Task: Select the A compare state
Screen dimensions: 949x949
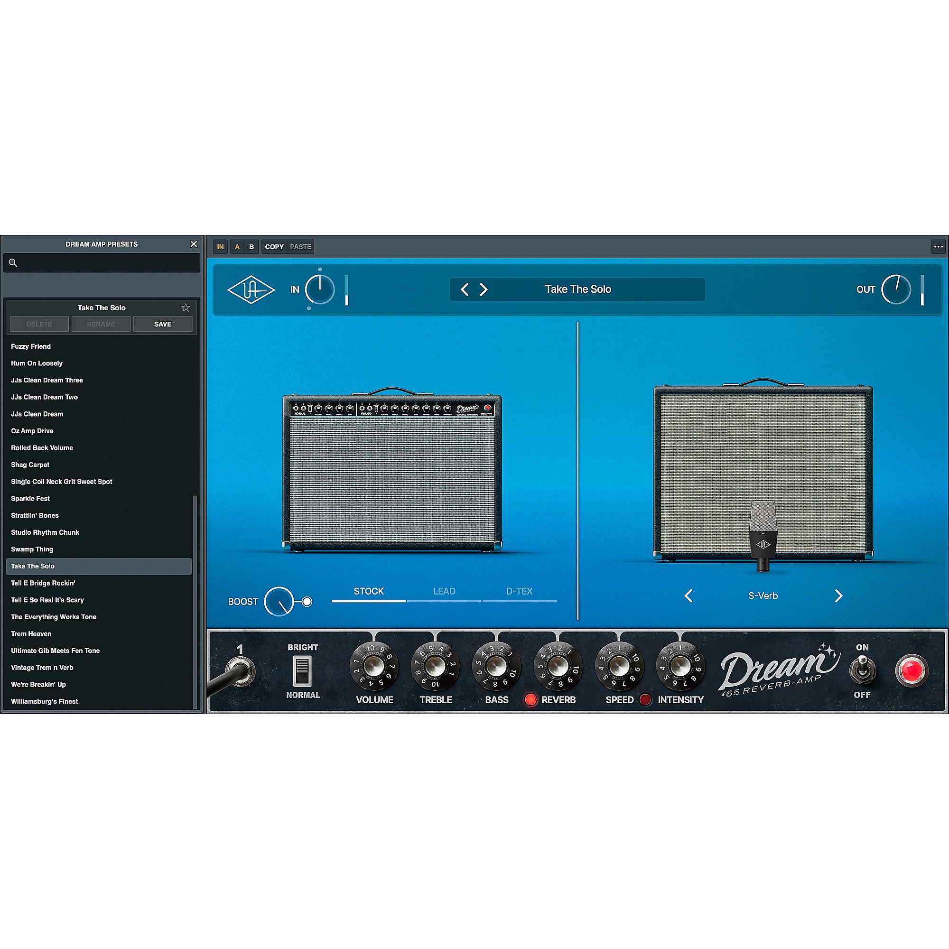Action: [237, 247]
